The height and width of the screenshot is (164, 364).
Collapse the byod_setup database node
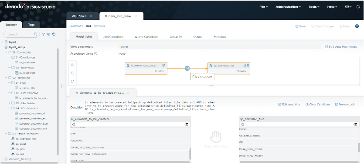point(3,47)
